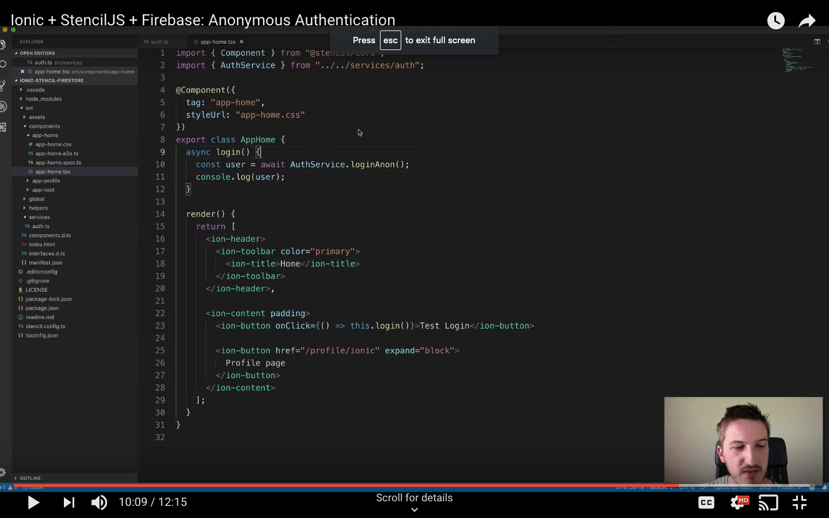829x518 pixels.
Task: Resume the video with the play button
Action: coord(33,502)
